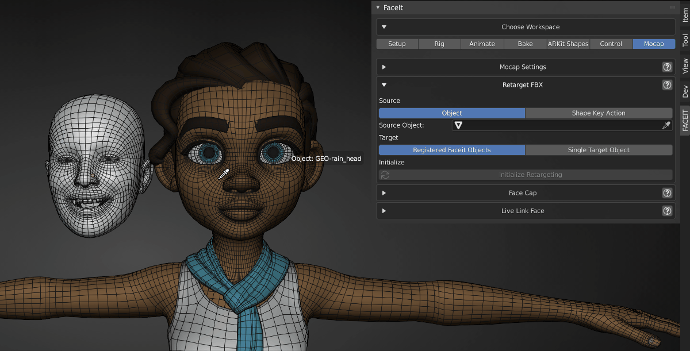Click the Live Link Face help icon
Screen dimensions: 690x351
coord(667,211)
